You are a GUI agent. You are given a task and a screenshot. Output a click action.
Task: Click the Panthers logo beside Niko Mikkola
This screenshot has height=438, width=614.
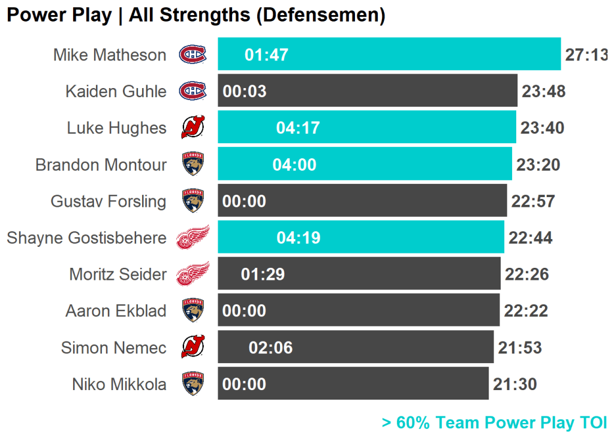192,384
